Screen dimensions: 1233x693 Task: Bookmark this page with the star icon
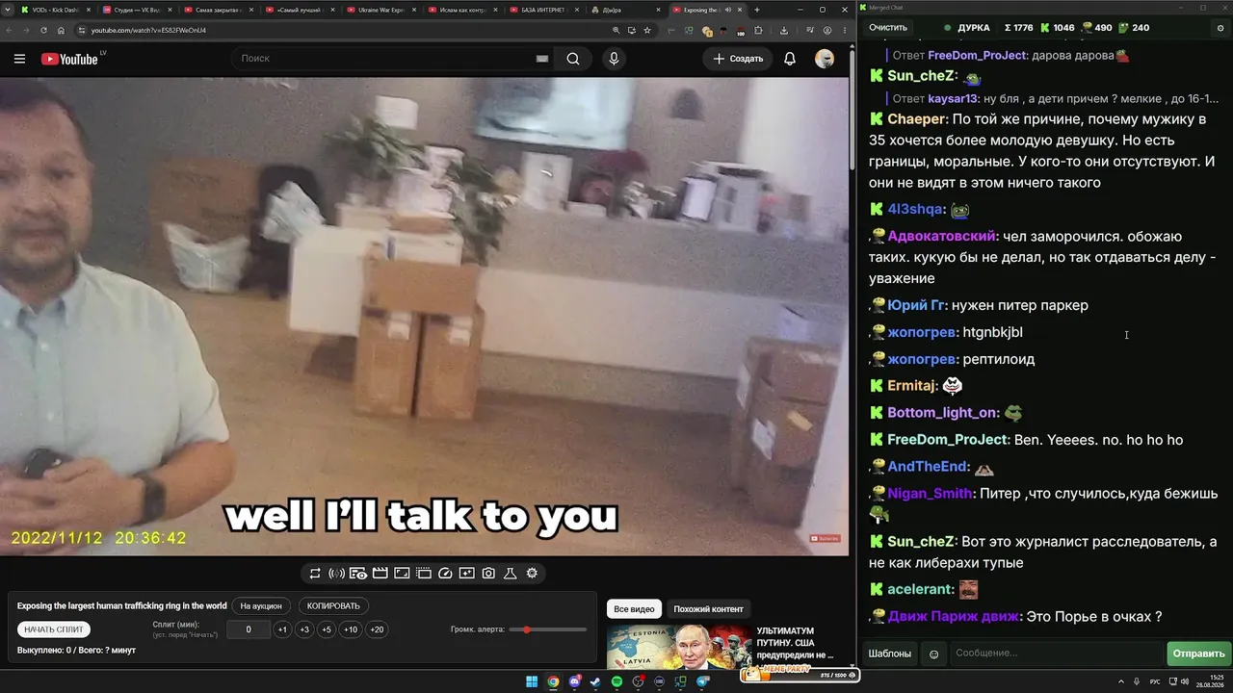(646, 30)
